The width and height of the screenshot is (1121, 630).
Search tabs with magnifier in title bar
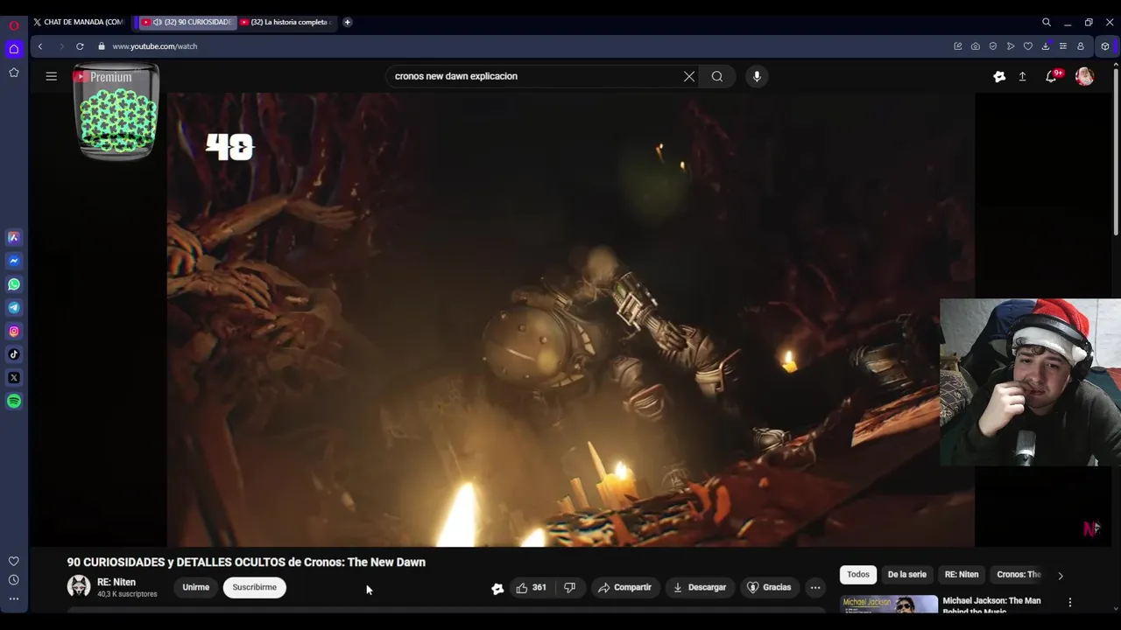pos(1047,22)
